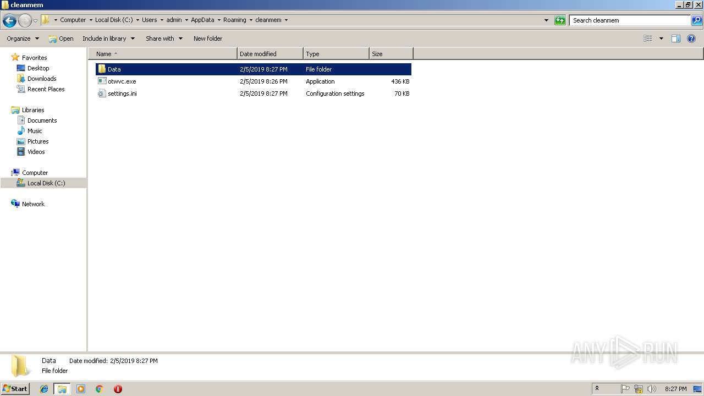Expand dropdown arrow after cleanmem breadcrumb

coord(286,20)
